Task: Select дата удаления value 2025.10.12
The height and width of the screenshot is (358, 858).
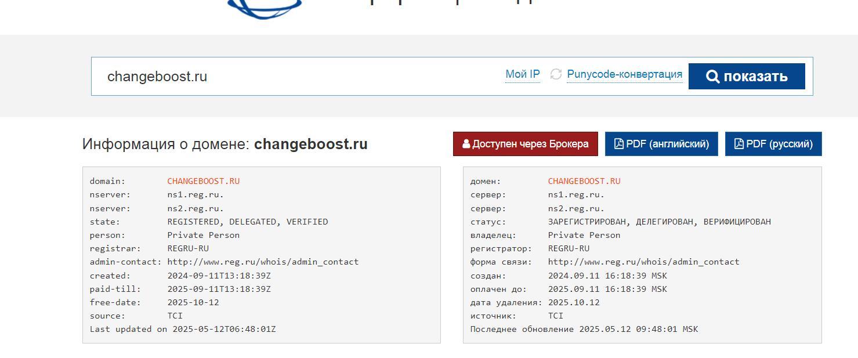Action: pyautogui.click(x=574, y=302)
